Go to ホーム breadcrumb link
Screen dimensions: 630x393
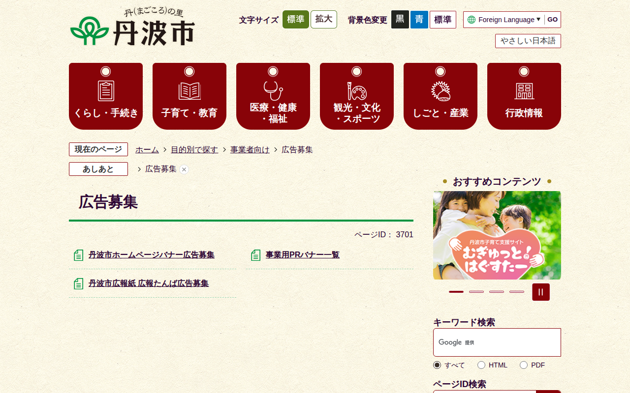point(147,150)
